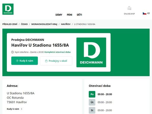
Task: Click U STADIONU 1655/8A breadcrumb text
Action: pyautogui.click(x=85, y=24)
